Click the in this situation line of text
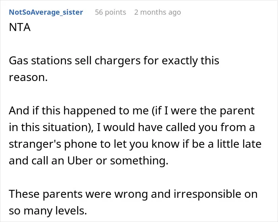 click(x=132, y=127)
